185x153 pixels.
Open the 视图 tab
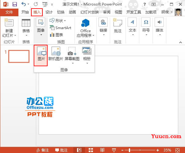(118, 12)
